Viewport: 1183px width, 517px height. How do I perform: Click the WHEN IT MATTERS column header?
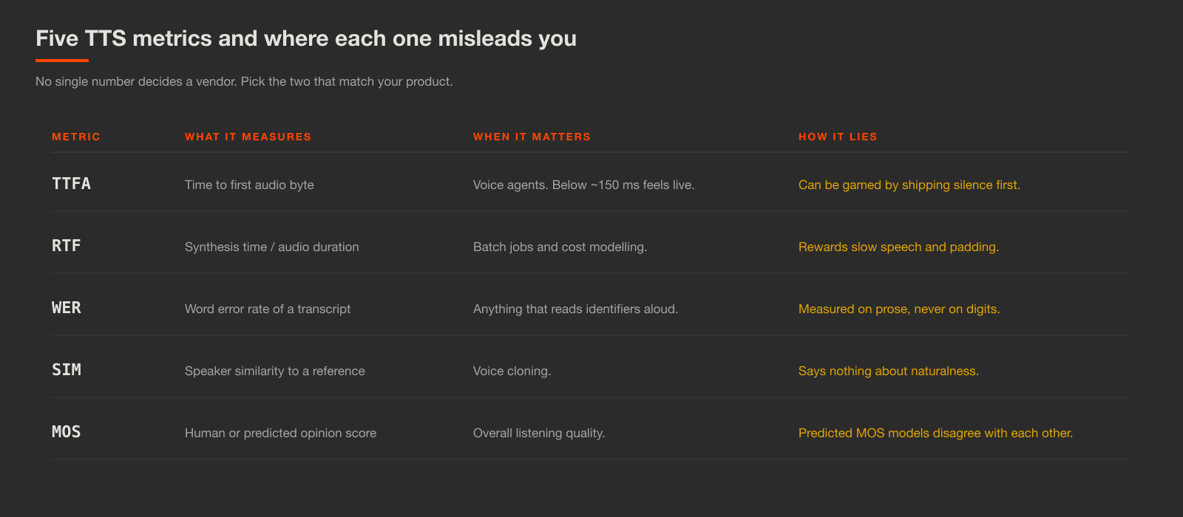[532, 137]
